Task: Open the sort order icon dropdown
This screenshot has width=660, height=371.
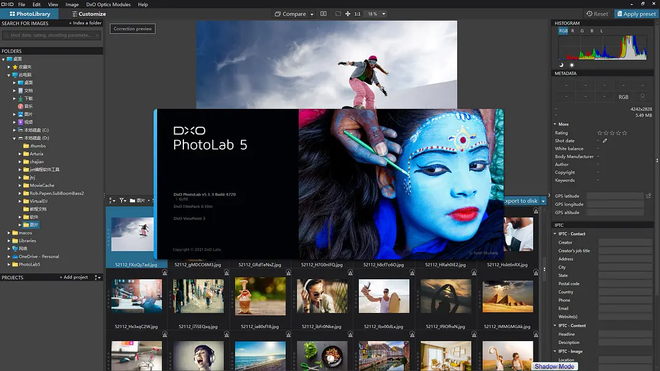Action: 112,200
